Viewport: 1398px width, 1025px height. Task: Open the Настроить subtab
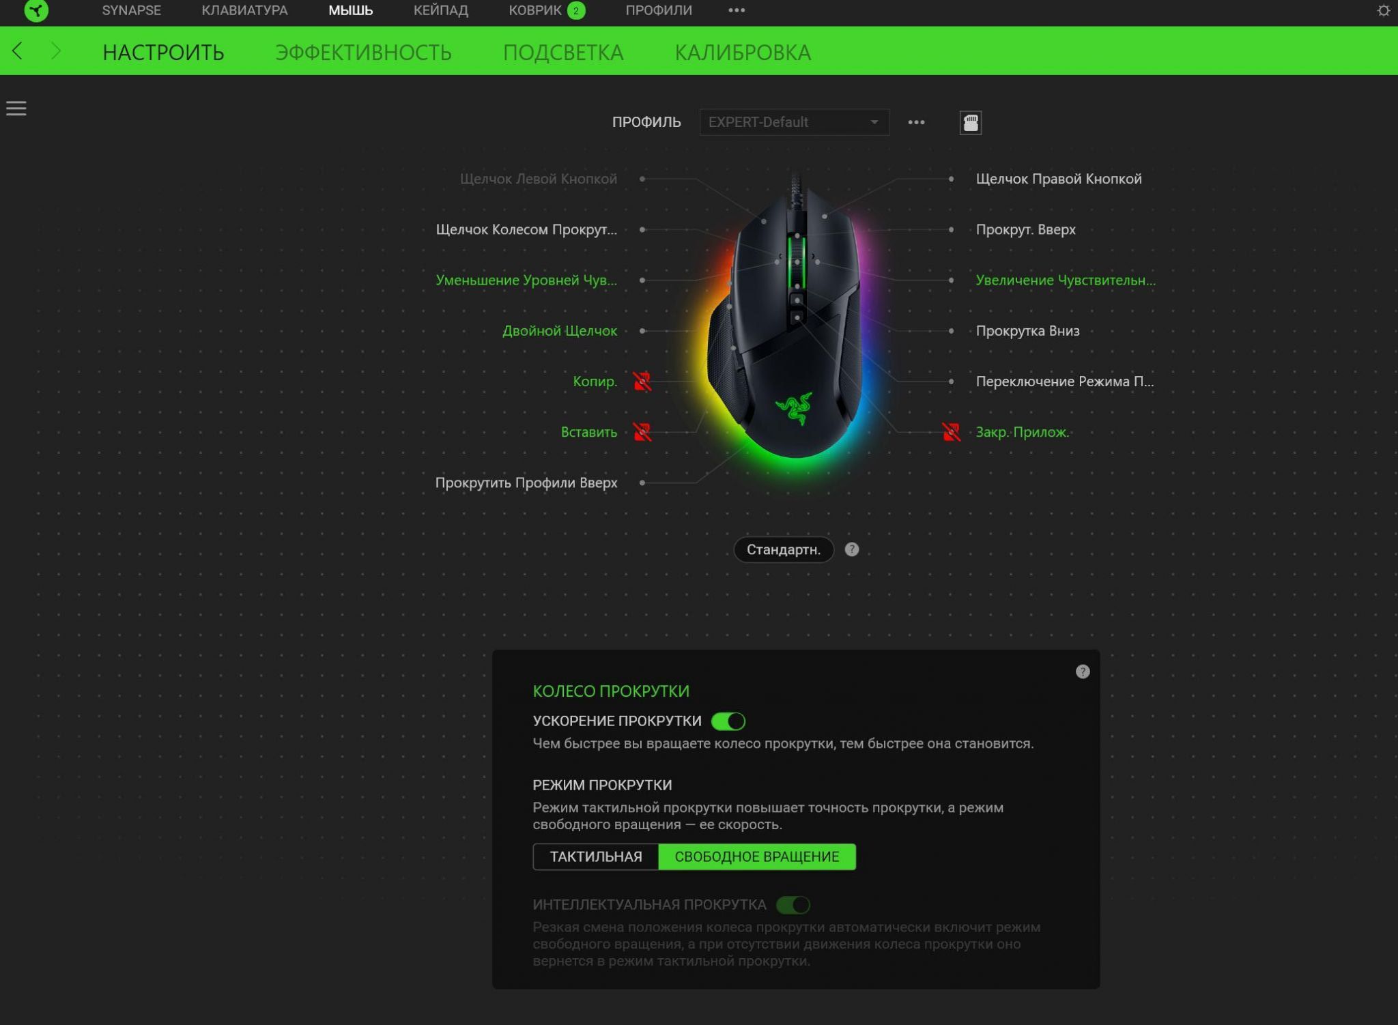(163, 53)
